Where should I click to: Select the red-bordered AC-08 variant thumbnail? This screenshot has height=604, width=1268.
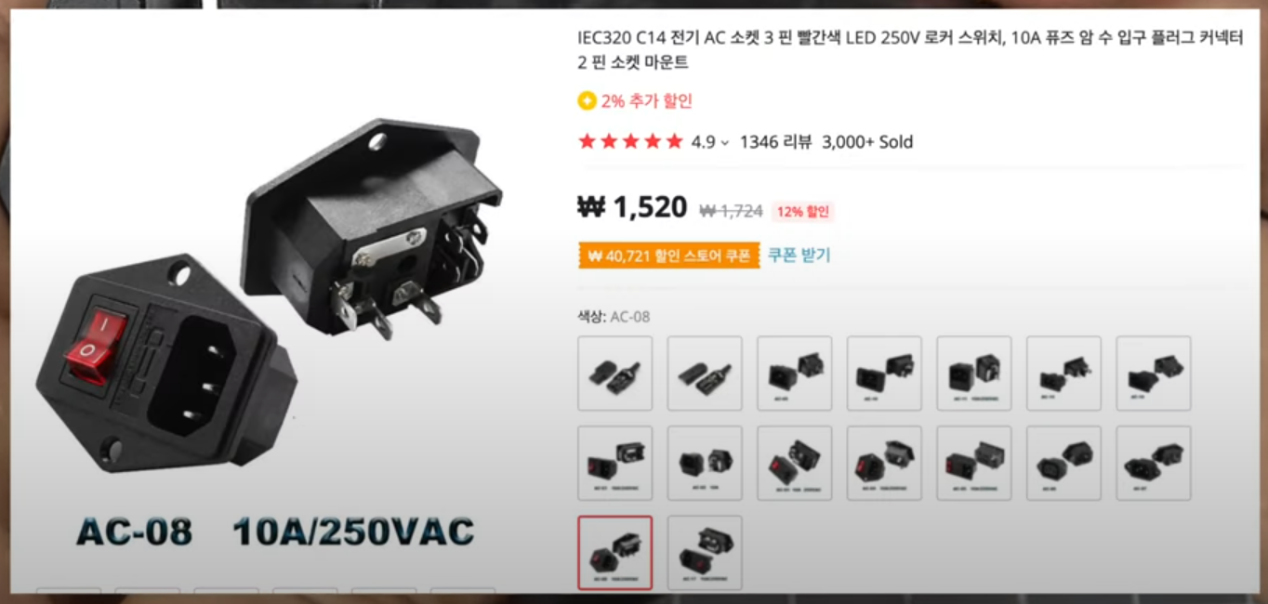614,553
